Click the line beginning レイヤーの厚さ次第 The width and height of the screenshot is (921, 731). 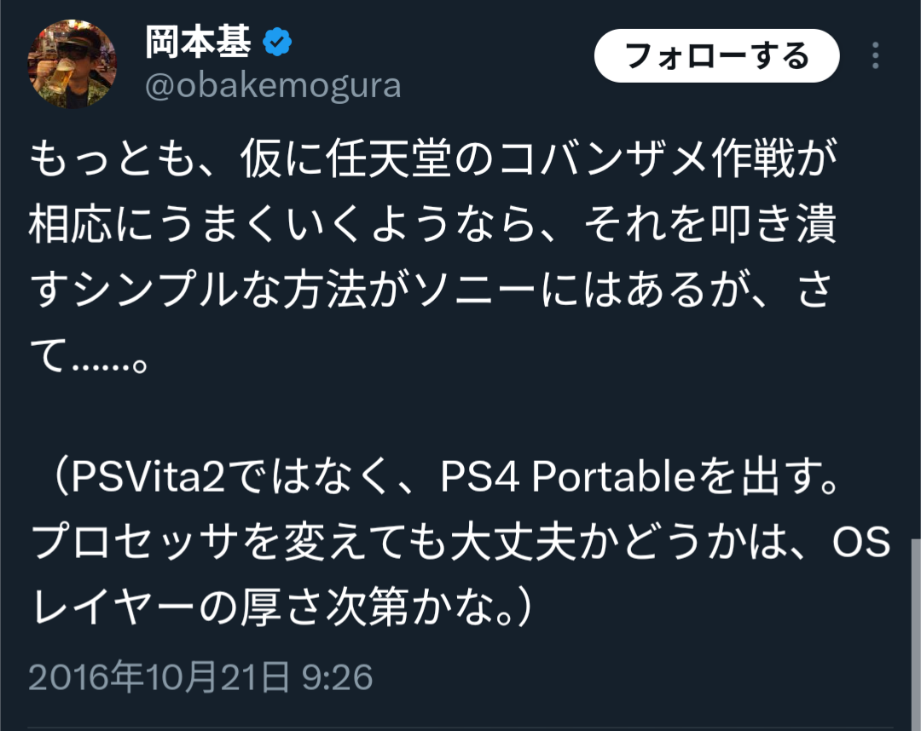(282, 607)
